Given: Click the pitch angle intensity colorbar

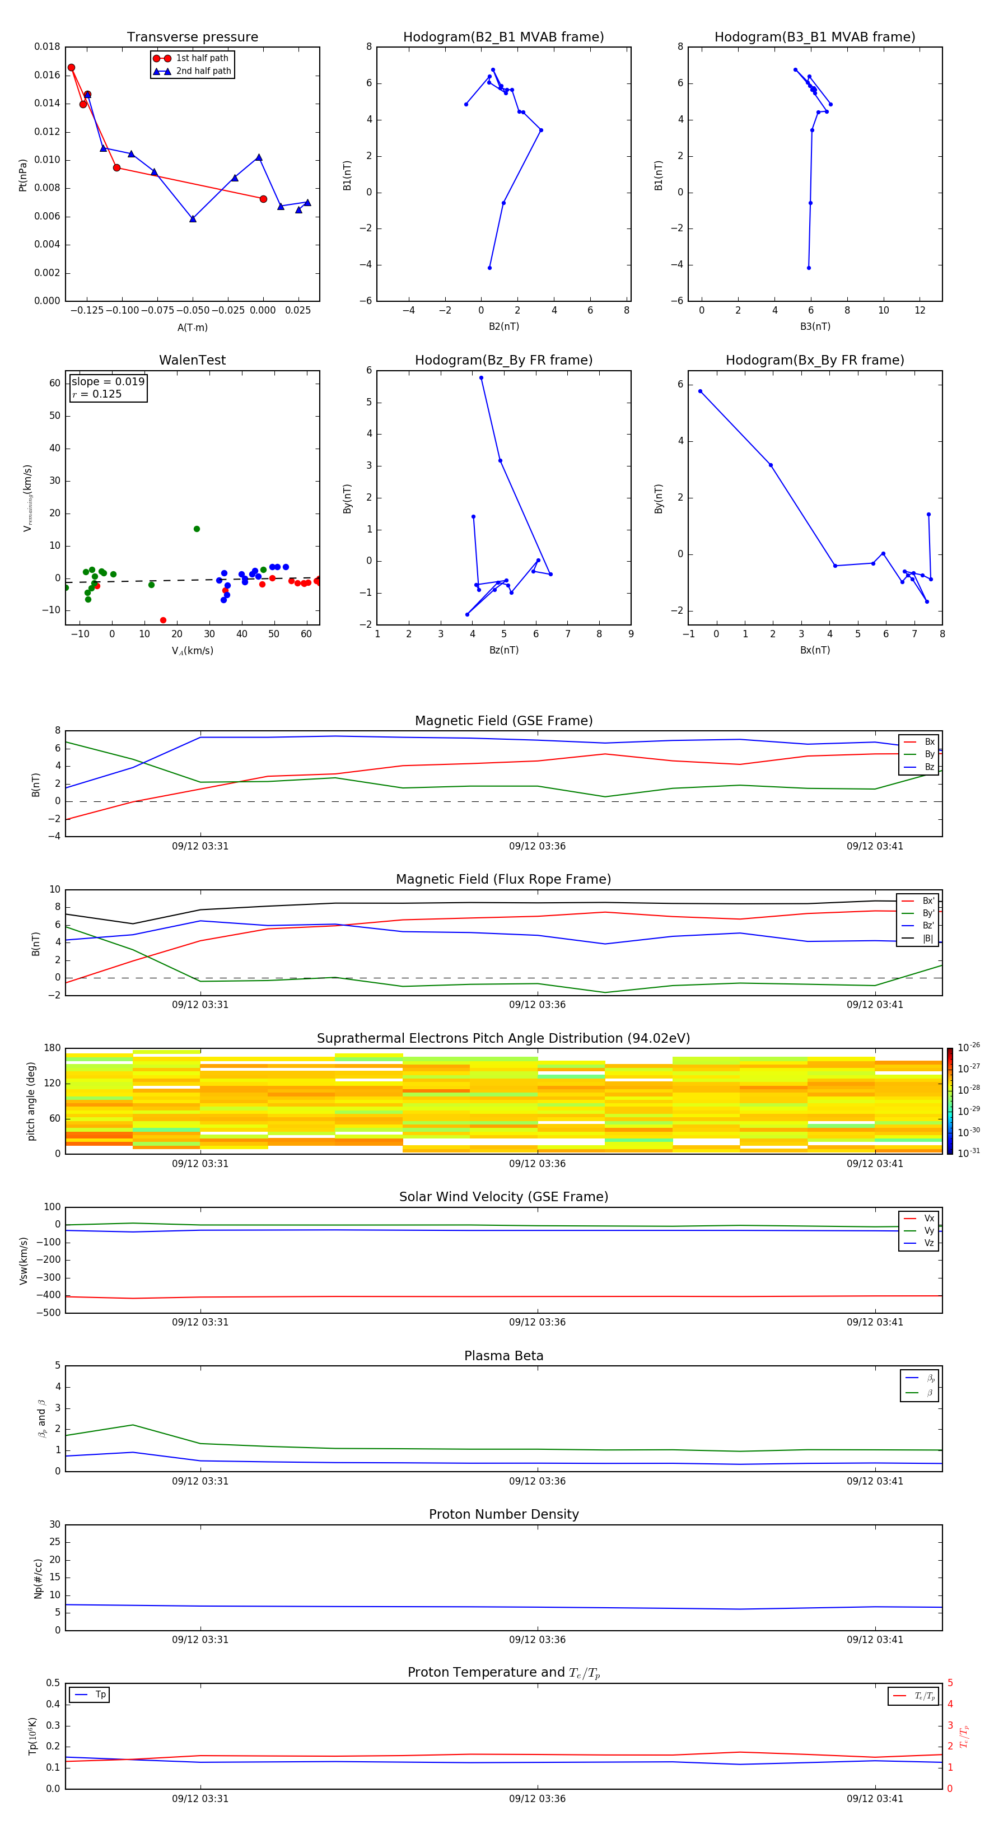Looking at the screenshot, I should click(x=950, y=1101).
